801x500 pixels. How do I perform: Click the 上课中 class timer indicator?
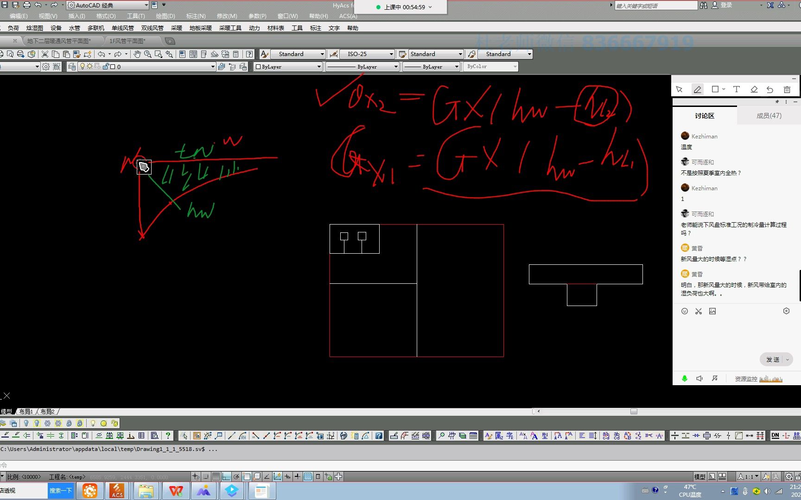404,7
